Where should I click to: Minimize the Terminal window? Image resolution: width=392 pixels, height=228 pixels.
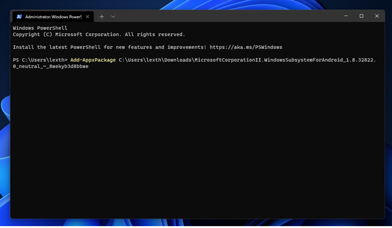[x=346, y=16]
